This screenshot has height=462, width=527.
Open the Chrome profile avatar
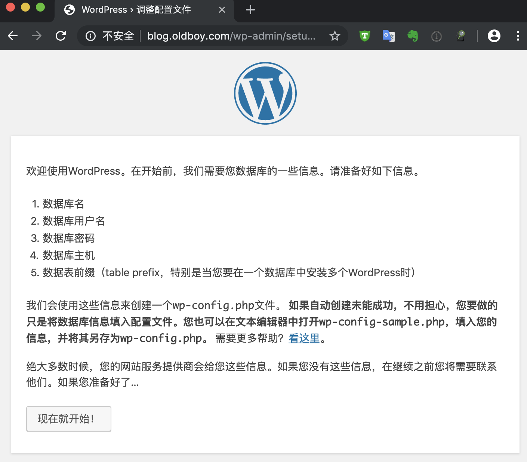(494, 36)
